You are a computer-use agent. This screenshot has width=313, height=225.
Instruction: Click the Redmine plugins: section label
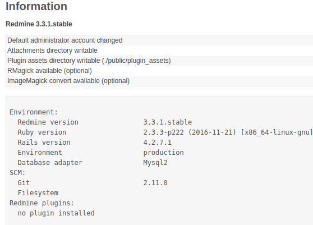42,203
